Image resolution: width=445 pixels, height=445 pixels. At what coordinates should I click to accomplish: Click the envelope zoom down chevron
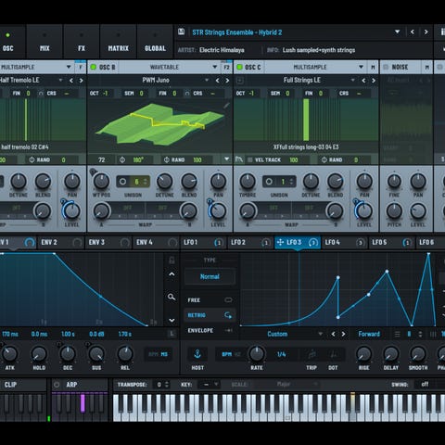172,321
